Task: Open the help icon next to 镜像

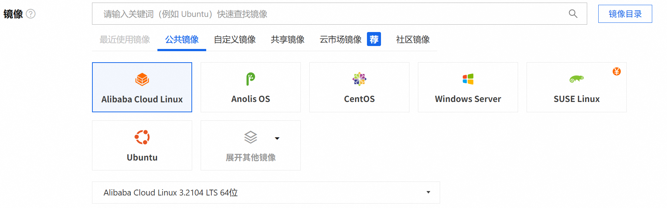Action: [31, 14]
